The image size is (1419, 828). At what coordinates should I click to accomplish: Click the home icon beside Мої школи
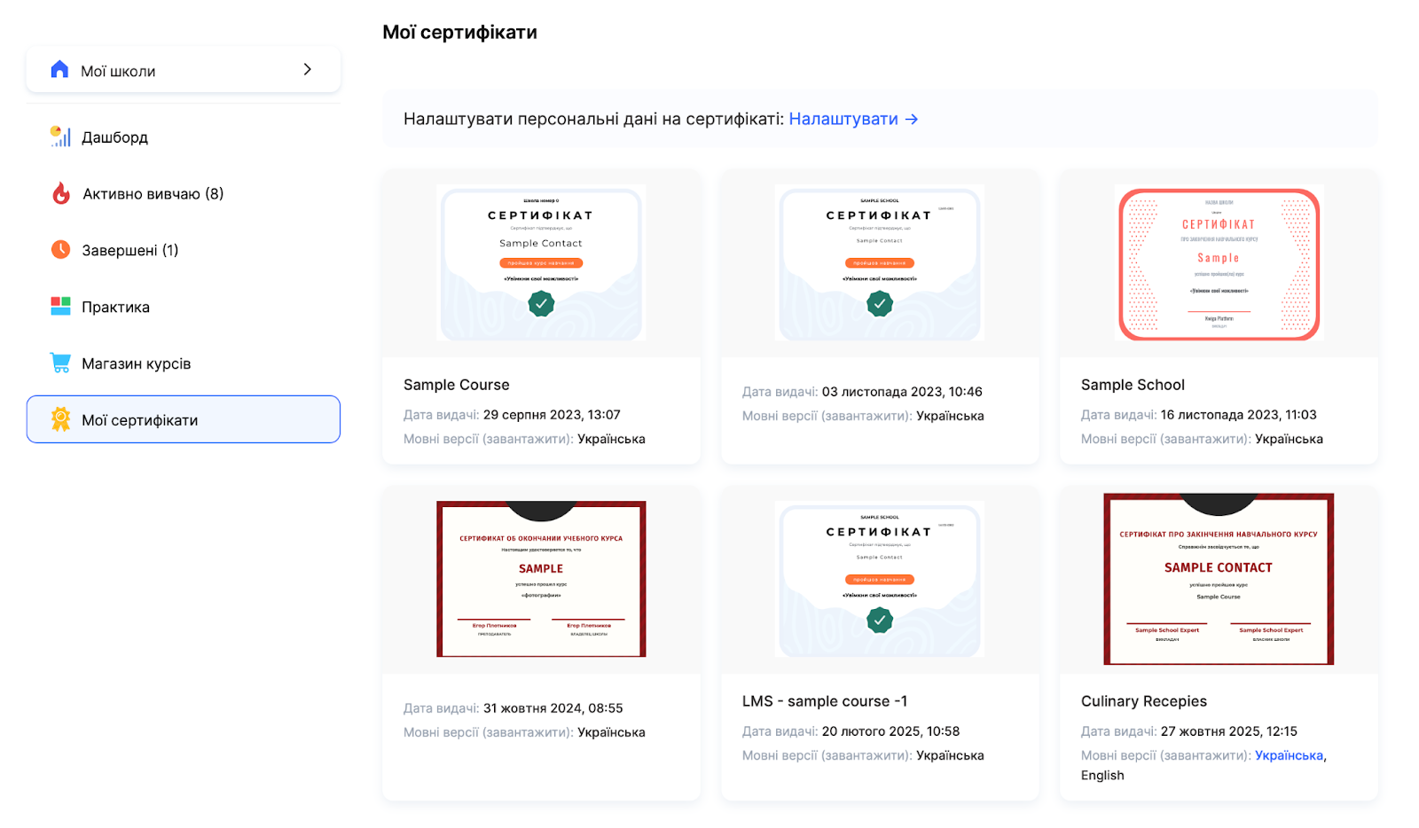coord(59,70)
